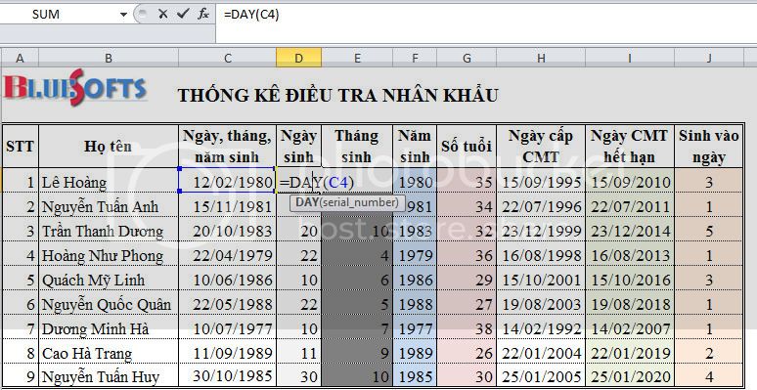Screen dimensions: 757x390
Task: Click title THỐNG KÊ ĐIỀU TRA NHÂN KHẨU
Action: 338,95
